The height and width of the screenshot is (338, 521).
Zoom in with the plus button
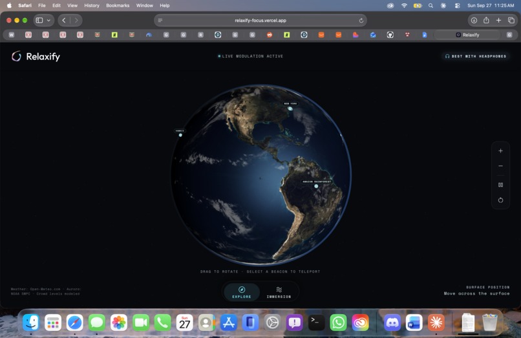500,151
